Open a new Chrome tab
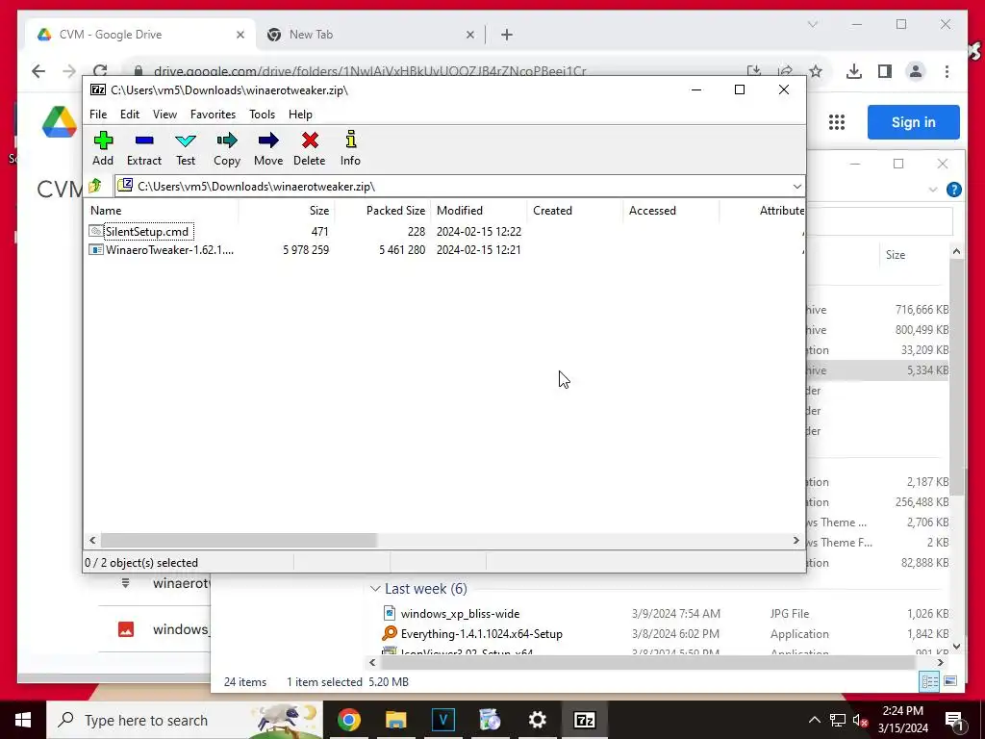The height and width of the screenshot is (739, 985). (x=507, y=36)
